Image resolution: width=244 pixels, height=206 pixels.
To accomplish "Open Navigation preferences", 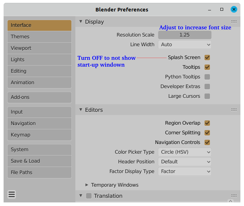I will click(39, 123).
